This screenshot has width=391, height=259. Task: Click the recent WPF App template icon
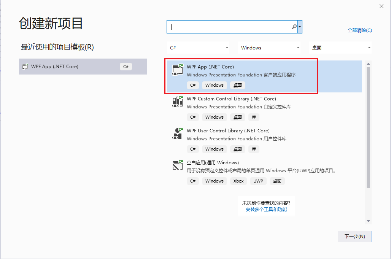25,67
